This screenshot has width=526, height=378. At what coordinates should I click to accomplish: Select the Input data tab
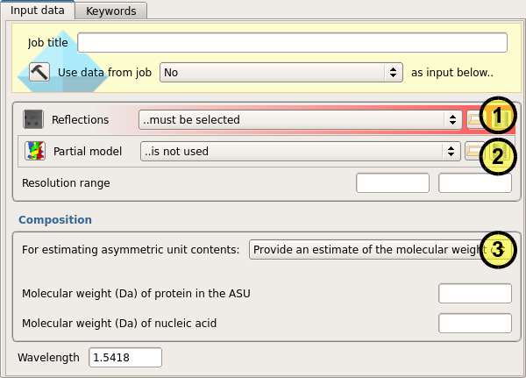pyautogui.click(x=37, y=11)
